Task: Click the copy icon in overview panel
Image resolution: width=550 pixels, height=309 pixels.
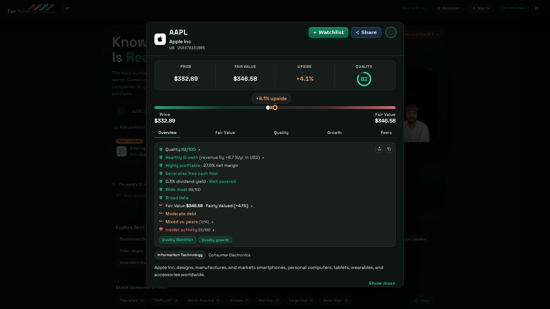Action: pos(389,149)
